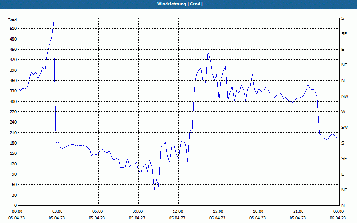This screenshot has height=223, width=357.
Task: Click the blue line's peak above 510 degrees
Action: [x=54, y=21]
